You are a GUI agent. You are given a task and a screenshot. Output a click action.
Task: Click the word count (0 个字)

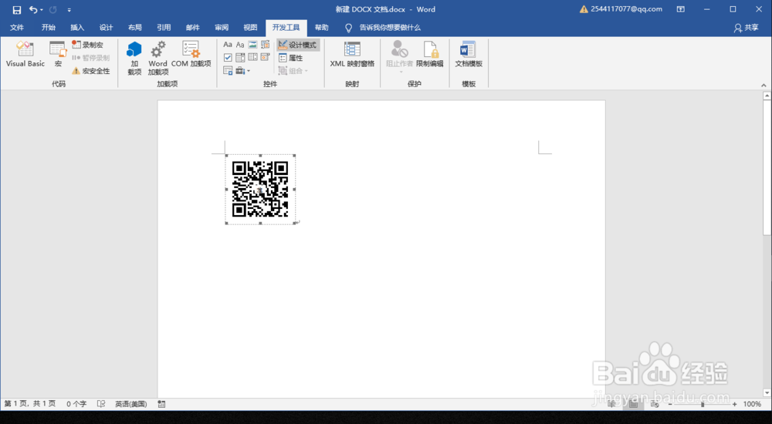click(x=76, y=404)
